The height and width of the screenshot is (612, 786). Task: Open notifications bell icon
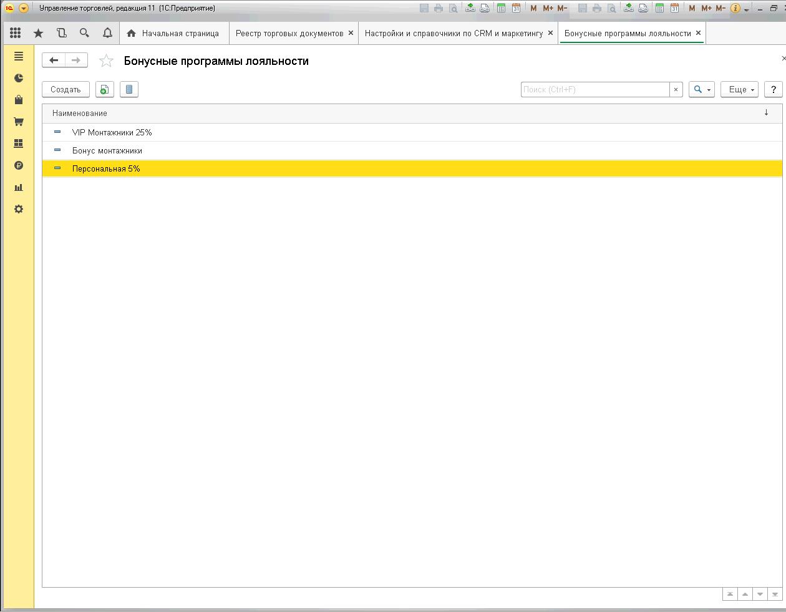(107, 33)
